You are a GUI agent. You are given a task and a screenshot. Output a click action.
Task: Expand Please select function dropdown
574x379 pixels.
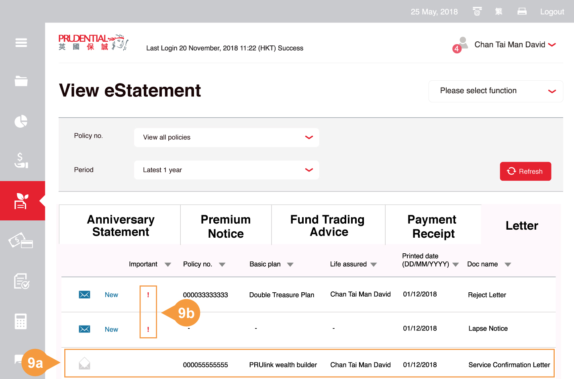496,91
